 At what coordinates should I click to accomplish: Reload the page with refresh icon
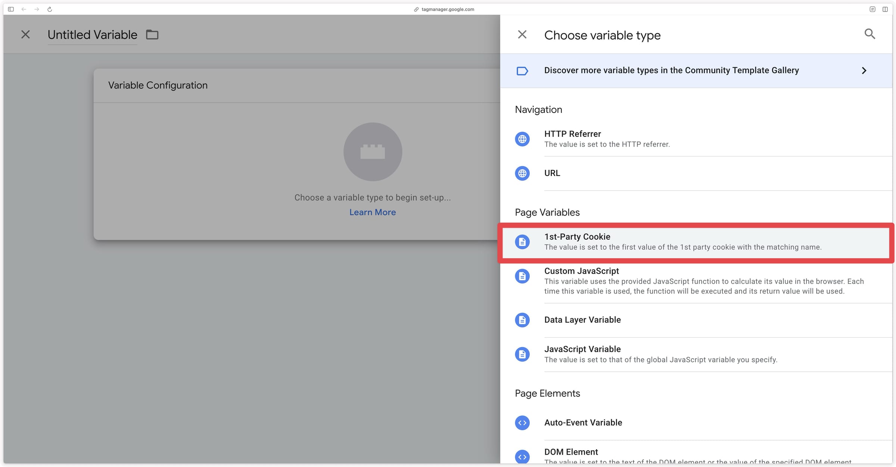pos(50,9)
